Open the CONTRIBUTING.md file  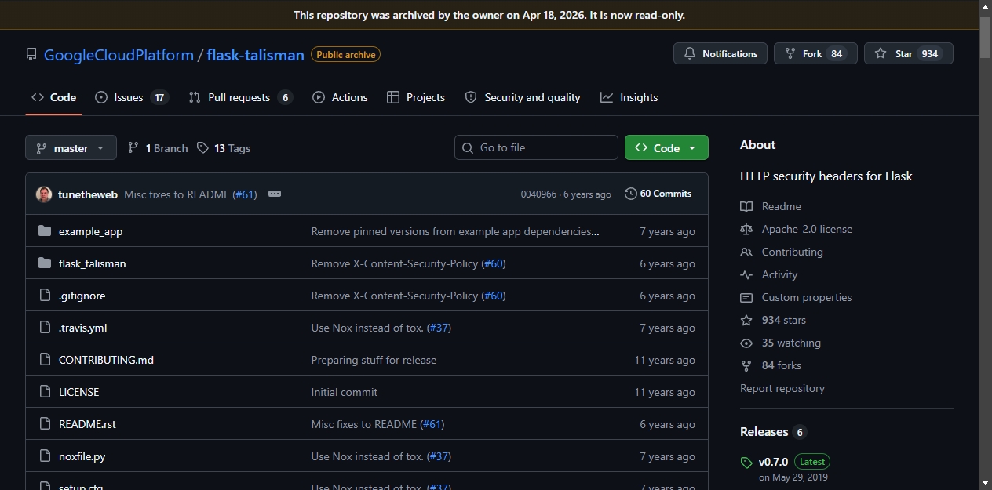coord(106,360)
